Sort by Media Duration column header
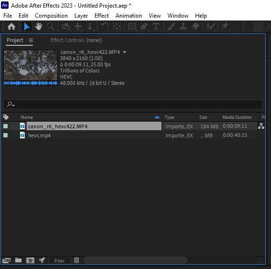The height and width of the screenshot is (269, 271). pos(237,117)
